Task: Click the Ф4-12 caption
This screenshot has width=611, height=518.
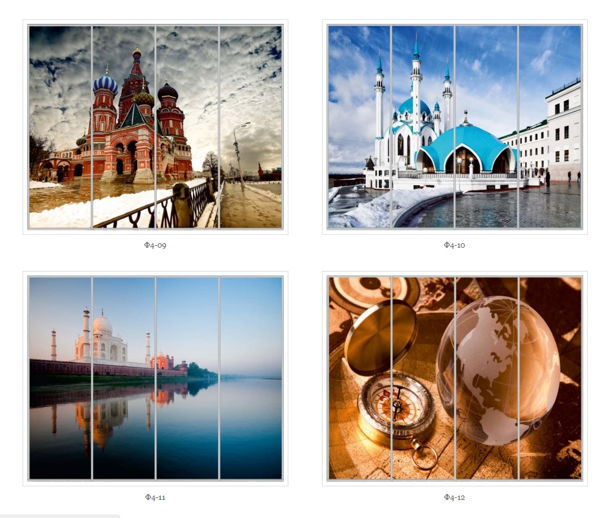Action: [x=454, y=497]
